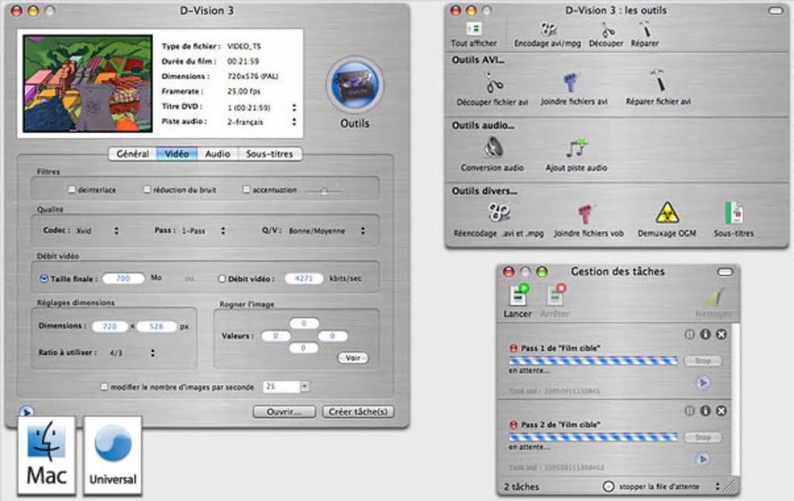Open Réencodage .avi et .mpg tool
794x501 pixels.
[x=499, y=221]
